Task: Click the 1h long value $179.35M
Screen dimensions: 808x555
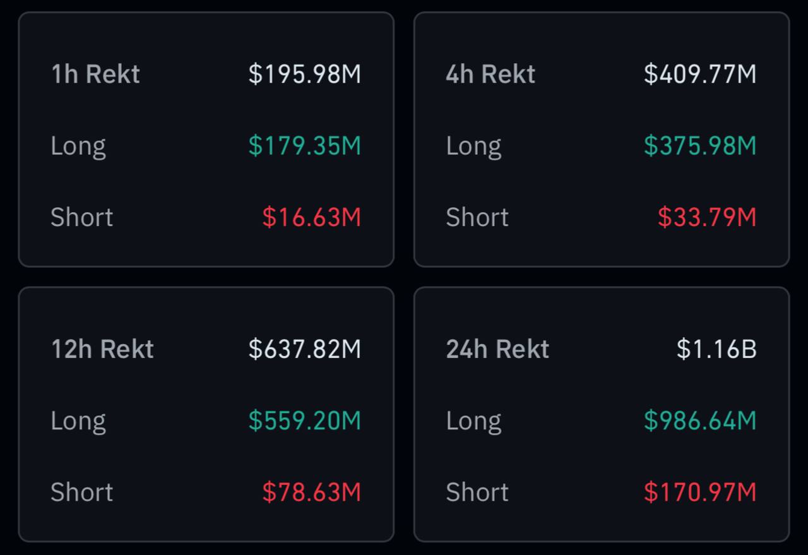Action: [x=304, y=146]
